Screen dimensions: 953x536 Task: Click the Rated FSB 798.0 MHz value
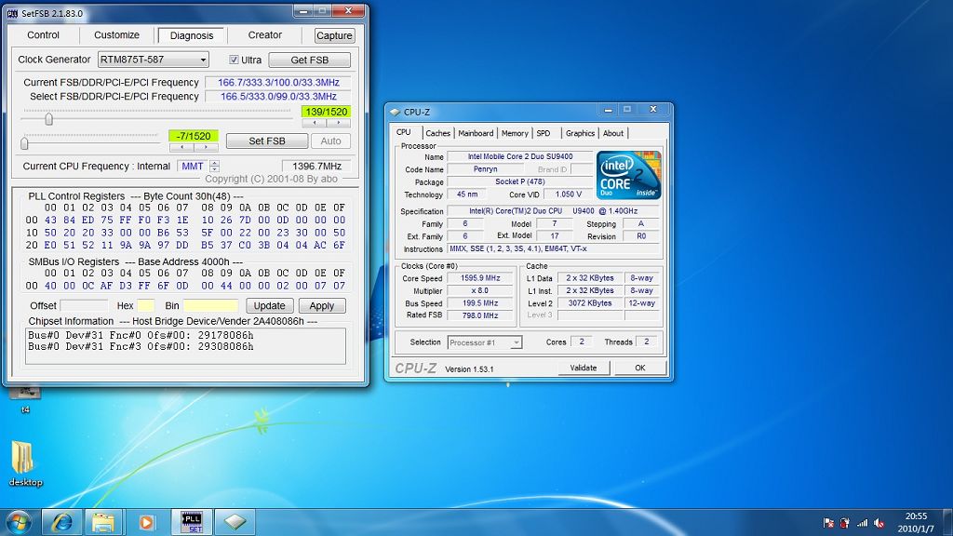click(480, 315)
